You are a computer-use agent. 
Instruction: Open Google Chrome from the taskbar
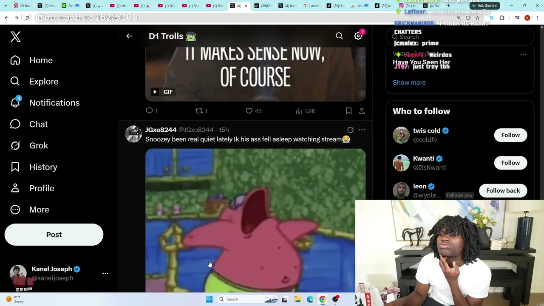click(x=323, y=299)
